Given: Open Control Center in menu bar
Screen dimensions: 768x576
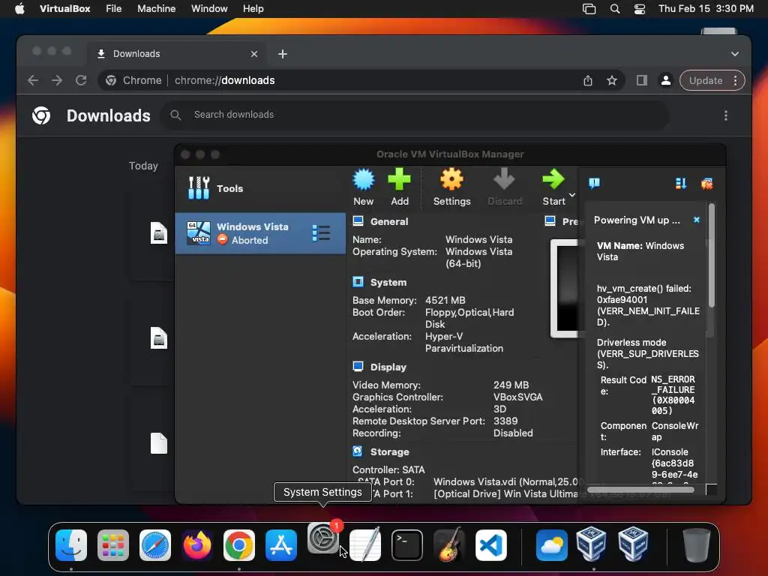Looking at the screenshot, I should click(x=640, y=9).
